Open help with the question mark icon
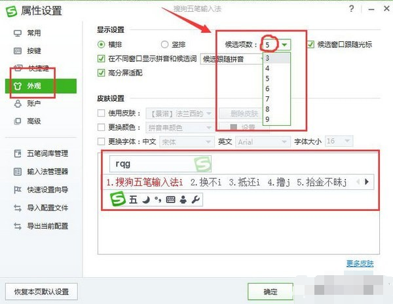393x304 pixels. 351,9
